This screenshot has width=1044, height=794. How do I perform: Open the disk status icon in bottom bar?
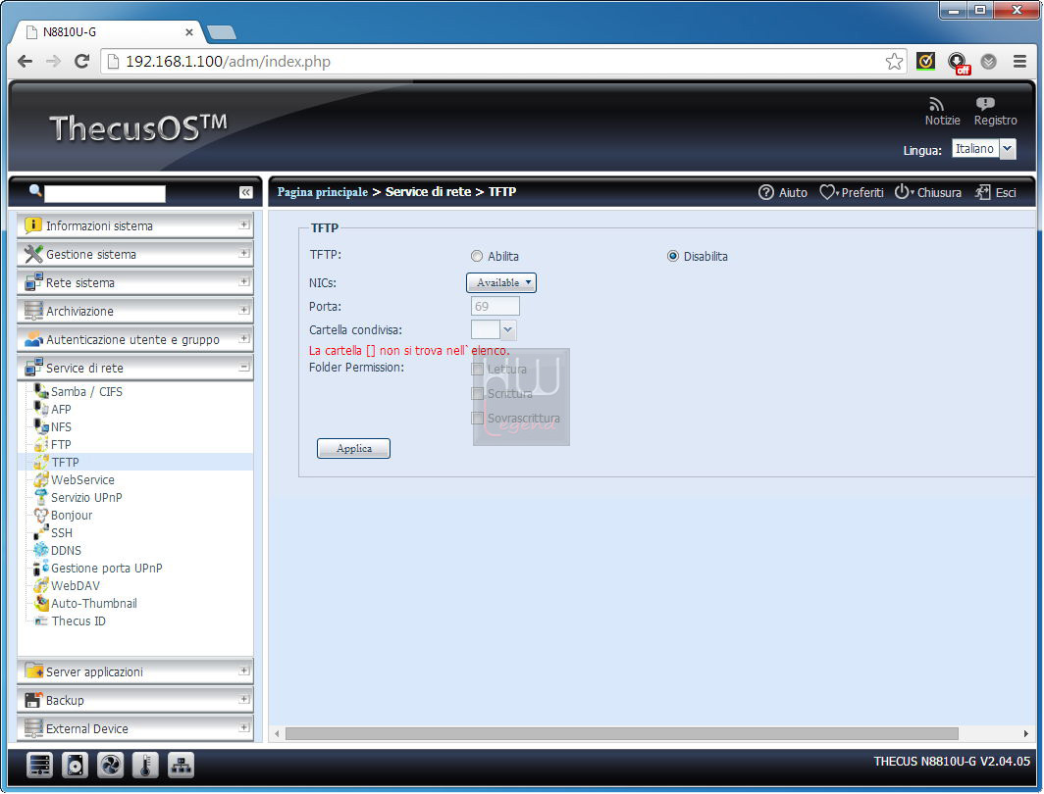pyautogui.click(x=75, y=766)
